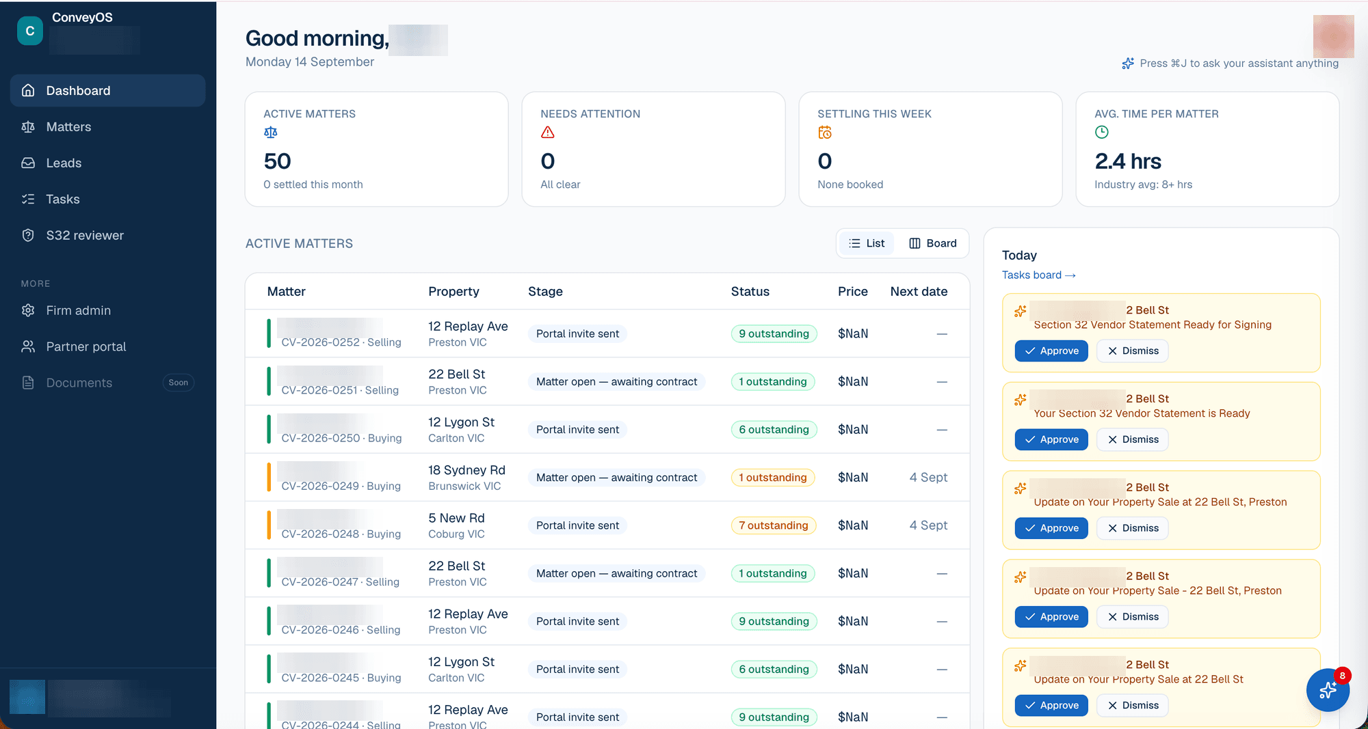1368x729 pixels.
Task: Click the 7 outstanding status badge
Action: point(774,525)
